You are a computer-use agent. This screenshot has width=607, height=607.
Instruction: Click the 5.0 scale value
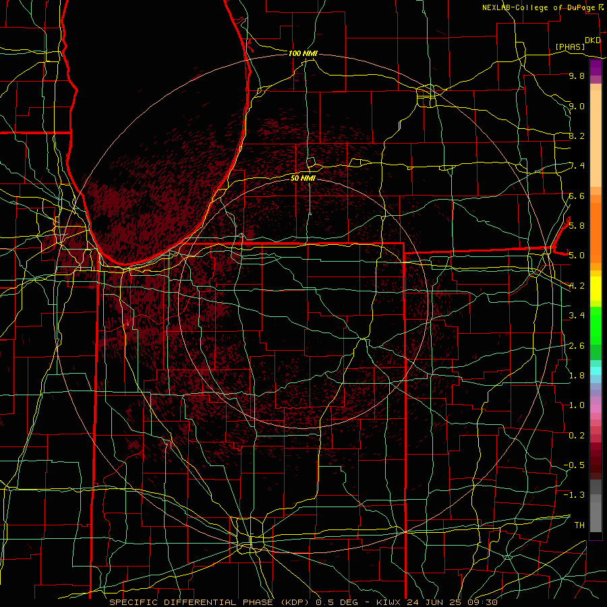pos(577,256)
